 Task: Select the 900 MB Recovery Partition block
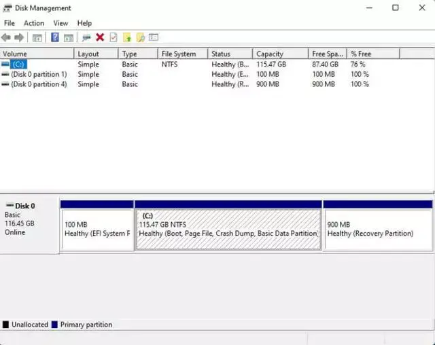pos(378,226)
